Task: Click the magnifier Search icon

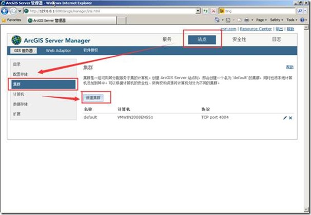Action: point(300,11)
